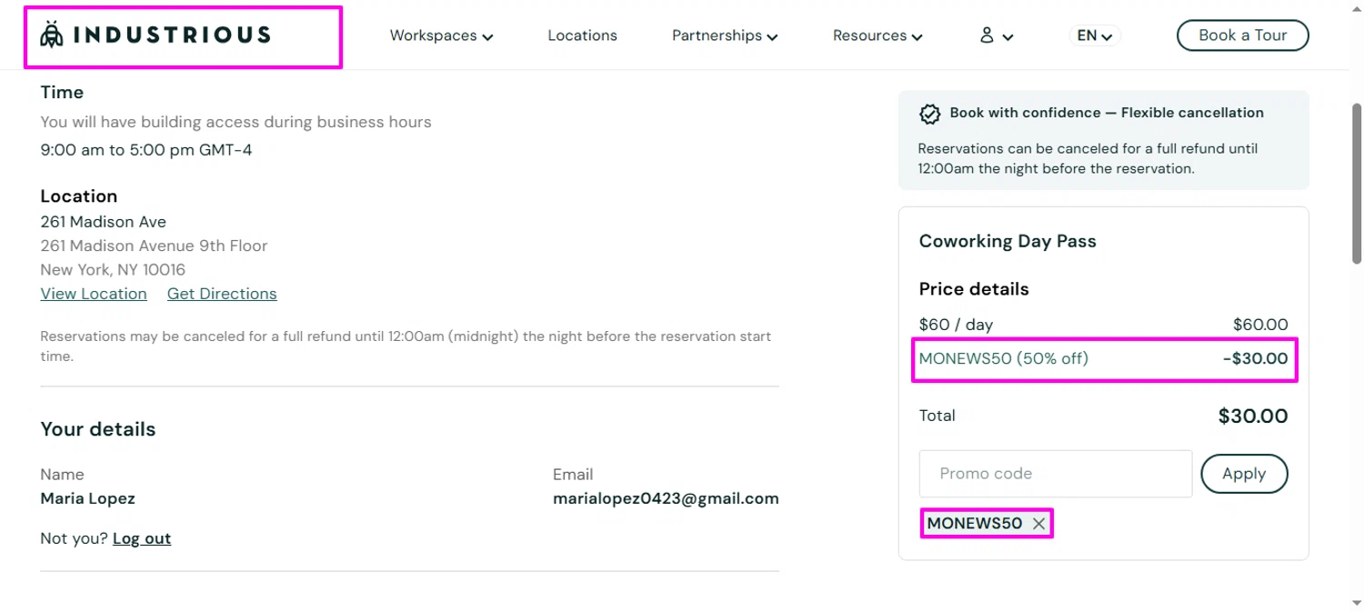This screenshot has height=612, width=1364.
Task: Expand the Workspaces menu
Action: (x=441, y=35)
